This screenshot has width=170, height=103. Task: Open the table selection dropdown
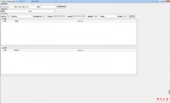[x=44, y=11]
